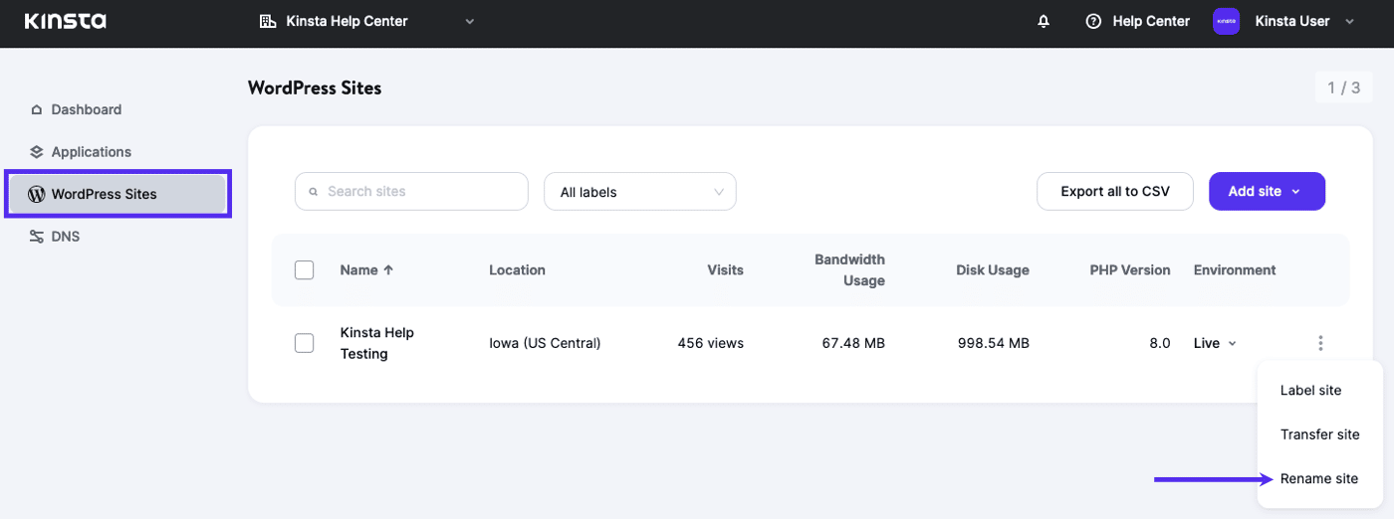The height and width of the screenshot is (519, 1394).
Task: Sort by the Name column header
Action: point(358,269)
